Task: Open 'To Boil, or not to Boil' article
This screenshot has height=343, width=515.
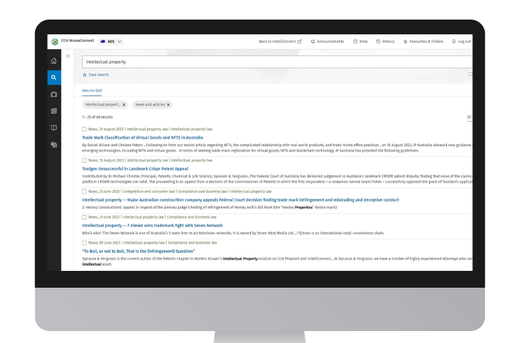Action: pyautogui.click(x=138, y=251)
